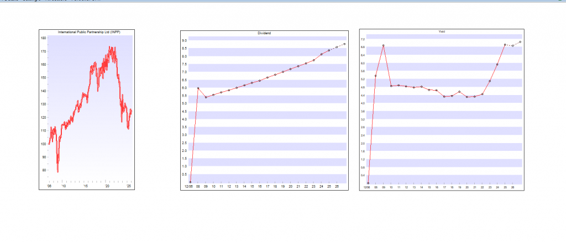566x242 pixels.
Task: Select the 2009 dip point on Dividend chart
Action: 206,97
